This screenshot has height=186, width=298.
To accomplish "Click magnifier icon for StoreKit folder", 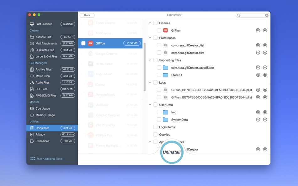I will click(x=258, y=75).
